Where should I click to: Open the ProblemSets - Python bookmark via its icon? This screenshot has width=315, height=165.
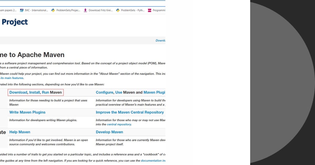118,10
